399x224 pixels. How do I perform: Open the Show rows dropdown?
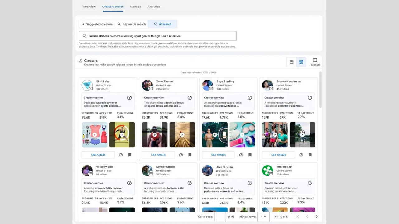pyautogui.click(x=263, y=217)
